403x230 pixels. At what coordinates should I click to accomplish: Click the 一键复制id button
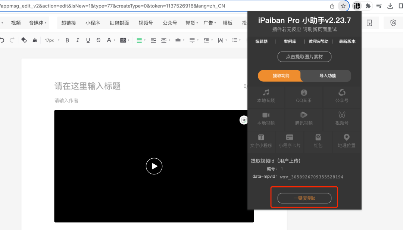pos(304,198)
